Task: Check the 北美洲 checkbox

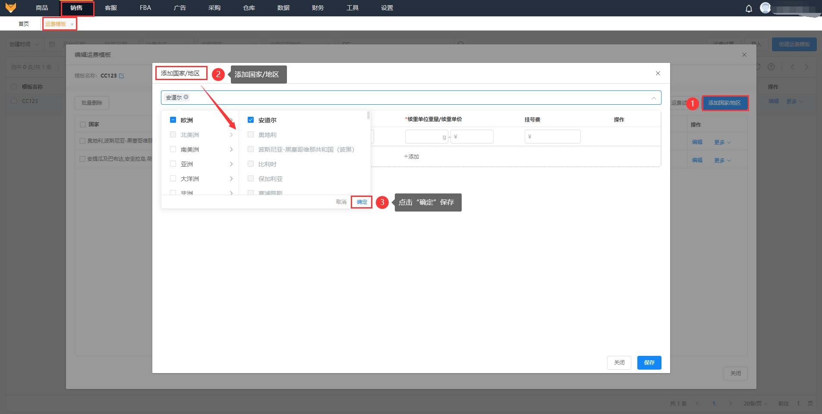Action: click(173, 134)
